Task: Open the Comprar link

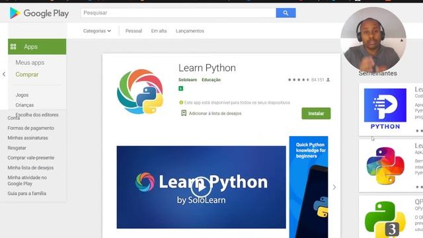Action: [27, 75]
